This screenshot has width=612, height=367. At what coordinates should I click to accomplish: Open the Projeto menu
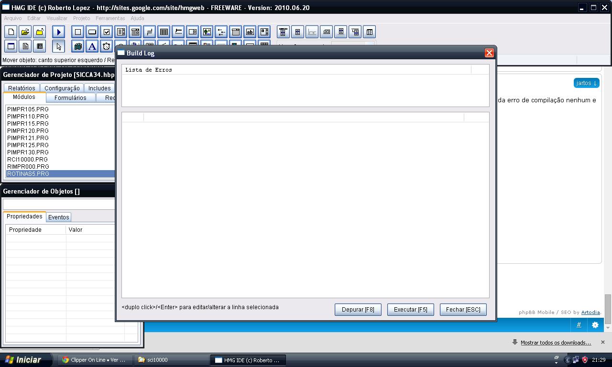click(x=81, y=18)
